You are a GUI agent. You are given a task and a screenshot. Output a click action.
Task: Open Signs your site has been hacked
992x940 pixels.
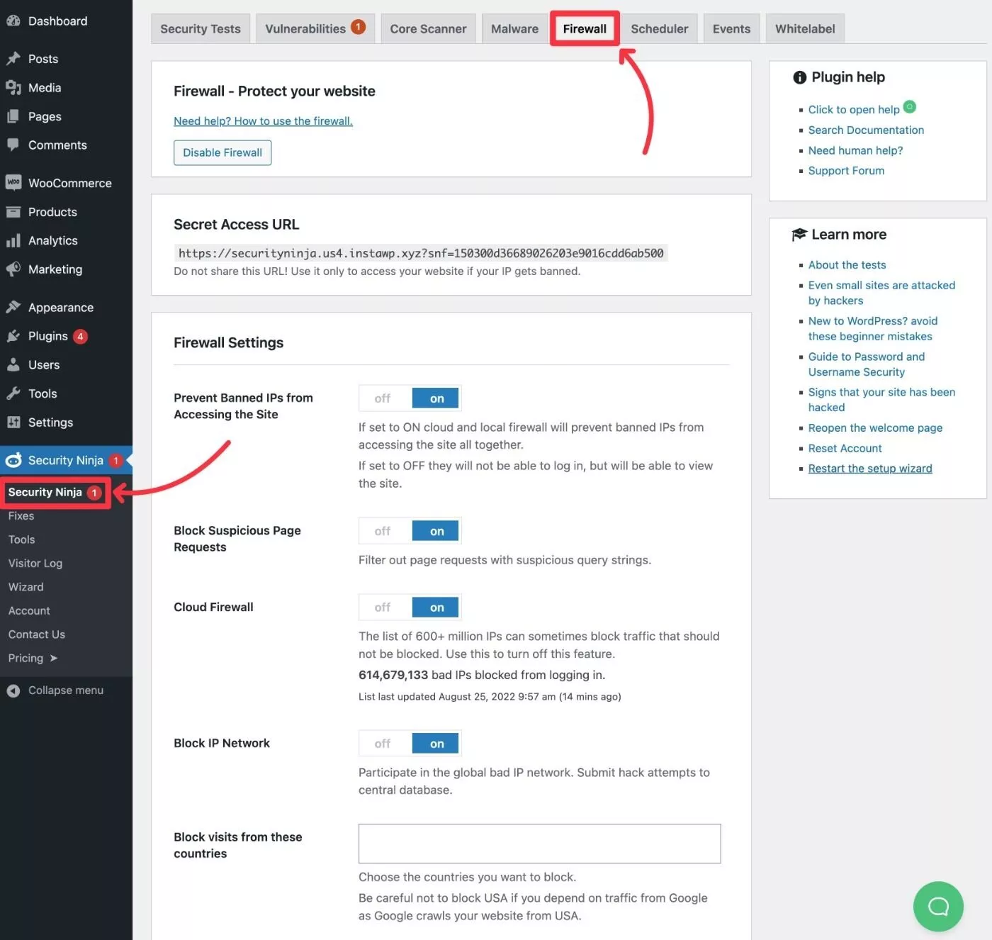[x=881, y=400]
